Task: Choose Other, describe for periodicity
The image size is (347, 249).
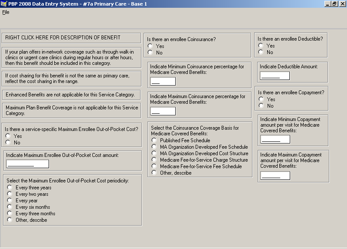Action: [x=10, y=220]
